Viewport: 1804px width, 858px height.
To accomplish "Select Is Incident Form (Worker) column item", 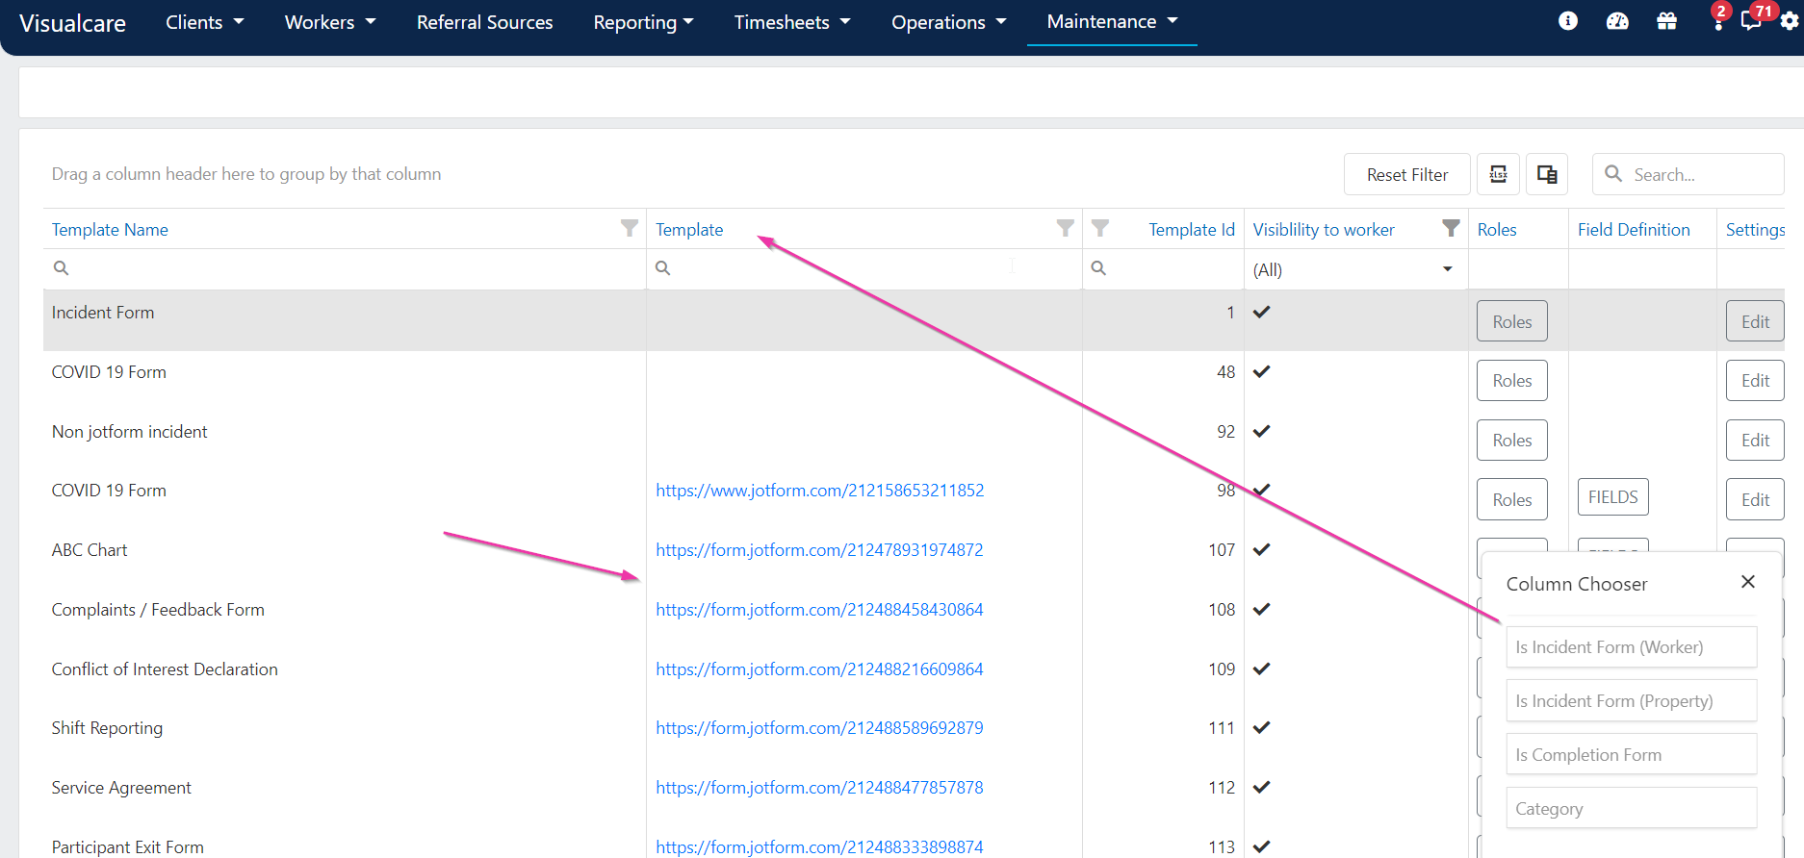I will click(x=1631, y=646).
